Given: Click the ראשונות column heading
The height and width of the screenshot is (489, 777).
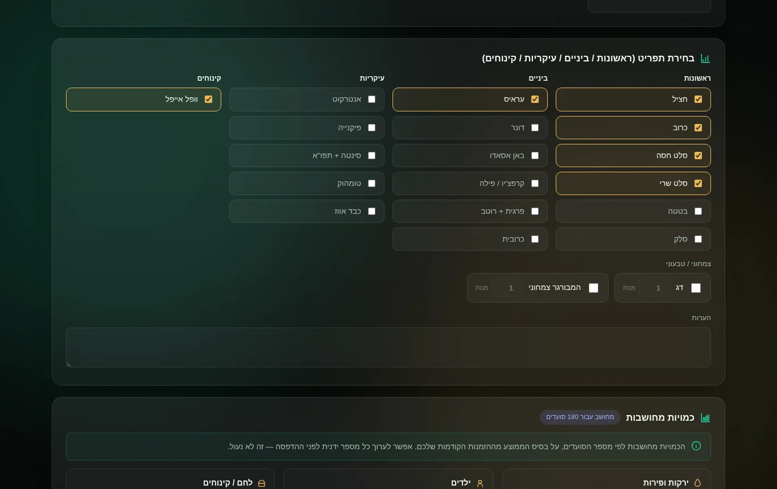Looking at the screenshot, I should click(697, 78).
